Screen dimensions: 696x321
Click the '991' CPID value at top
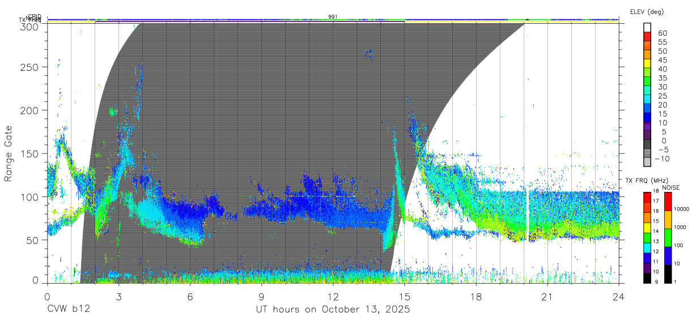[333, 17]
